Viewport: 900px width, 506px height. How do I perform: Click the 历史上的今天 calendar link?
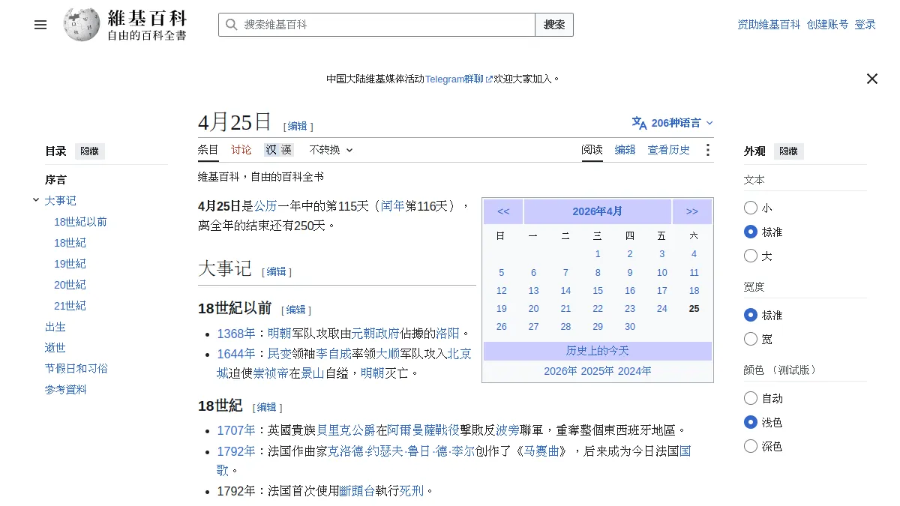coord(598,351)
